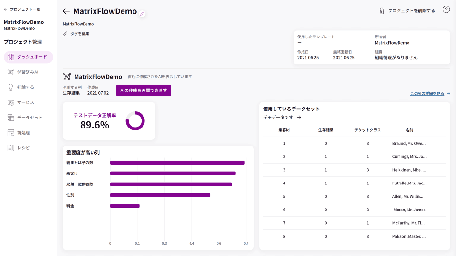The image size is (456, 256).
Task: Click the データセット sidebar icon
Action: pos(11,118)
